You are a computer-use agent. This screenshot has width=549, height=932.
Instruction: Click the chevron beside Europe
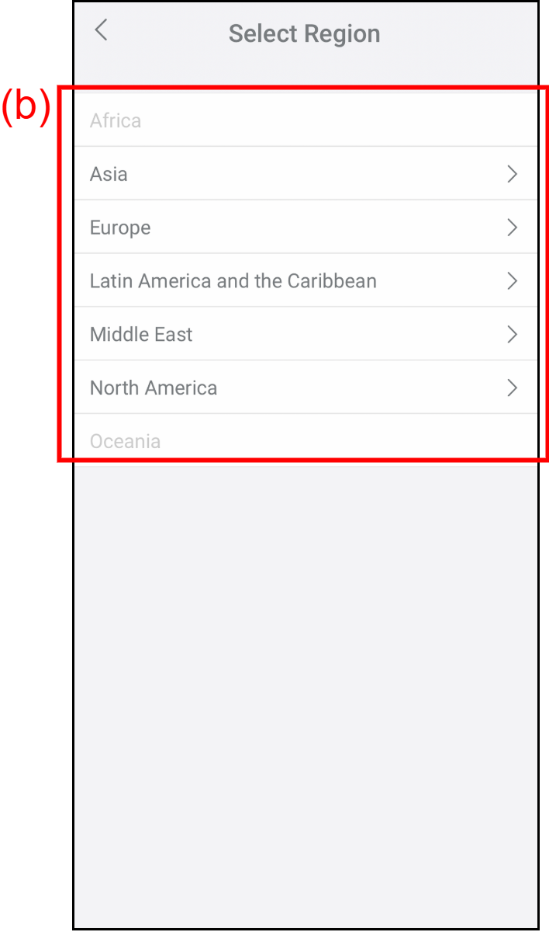coord(512,228)
